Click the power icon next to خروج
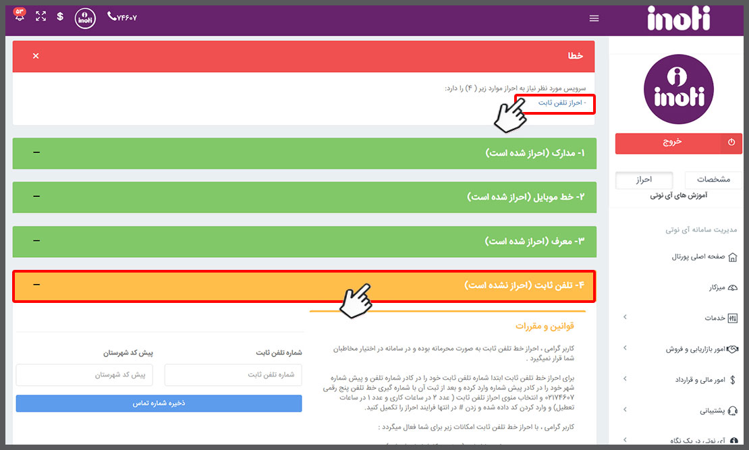Viewport: 749px width, 450px height. [x=731, y=143]
